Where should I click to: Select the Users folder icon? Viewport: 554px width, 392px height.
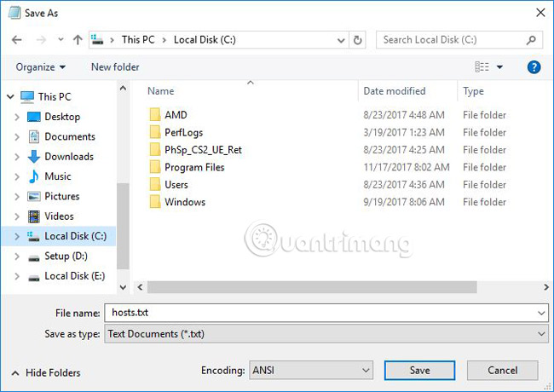coord(155,184)
